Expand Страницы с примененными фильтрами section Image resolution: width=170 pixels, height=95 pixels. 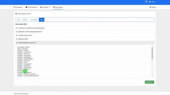point(85,28)
